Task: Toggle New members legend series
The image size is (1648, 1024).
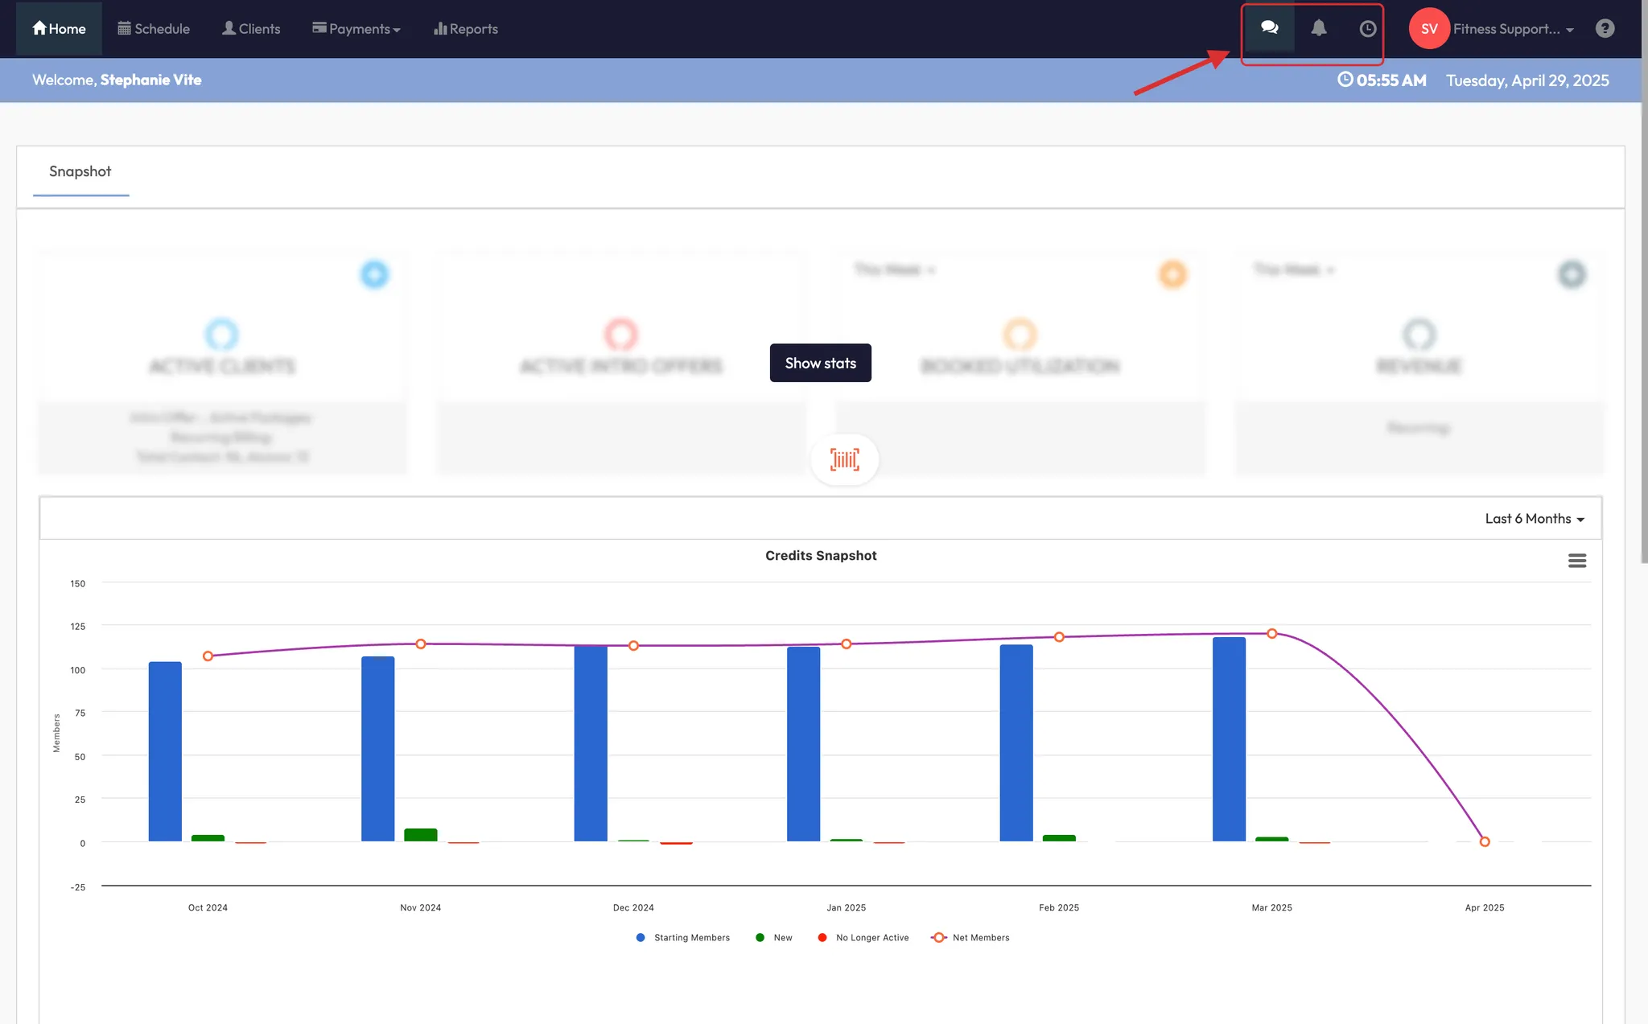Action: tap(782, 937)
